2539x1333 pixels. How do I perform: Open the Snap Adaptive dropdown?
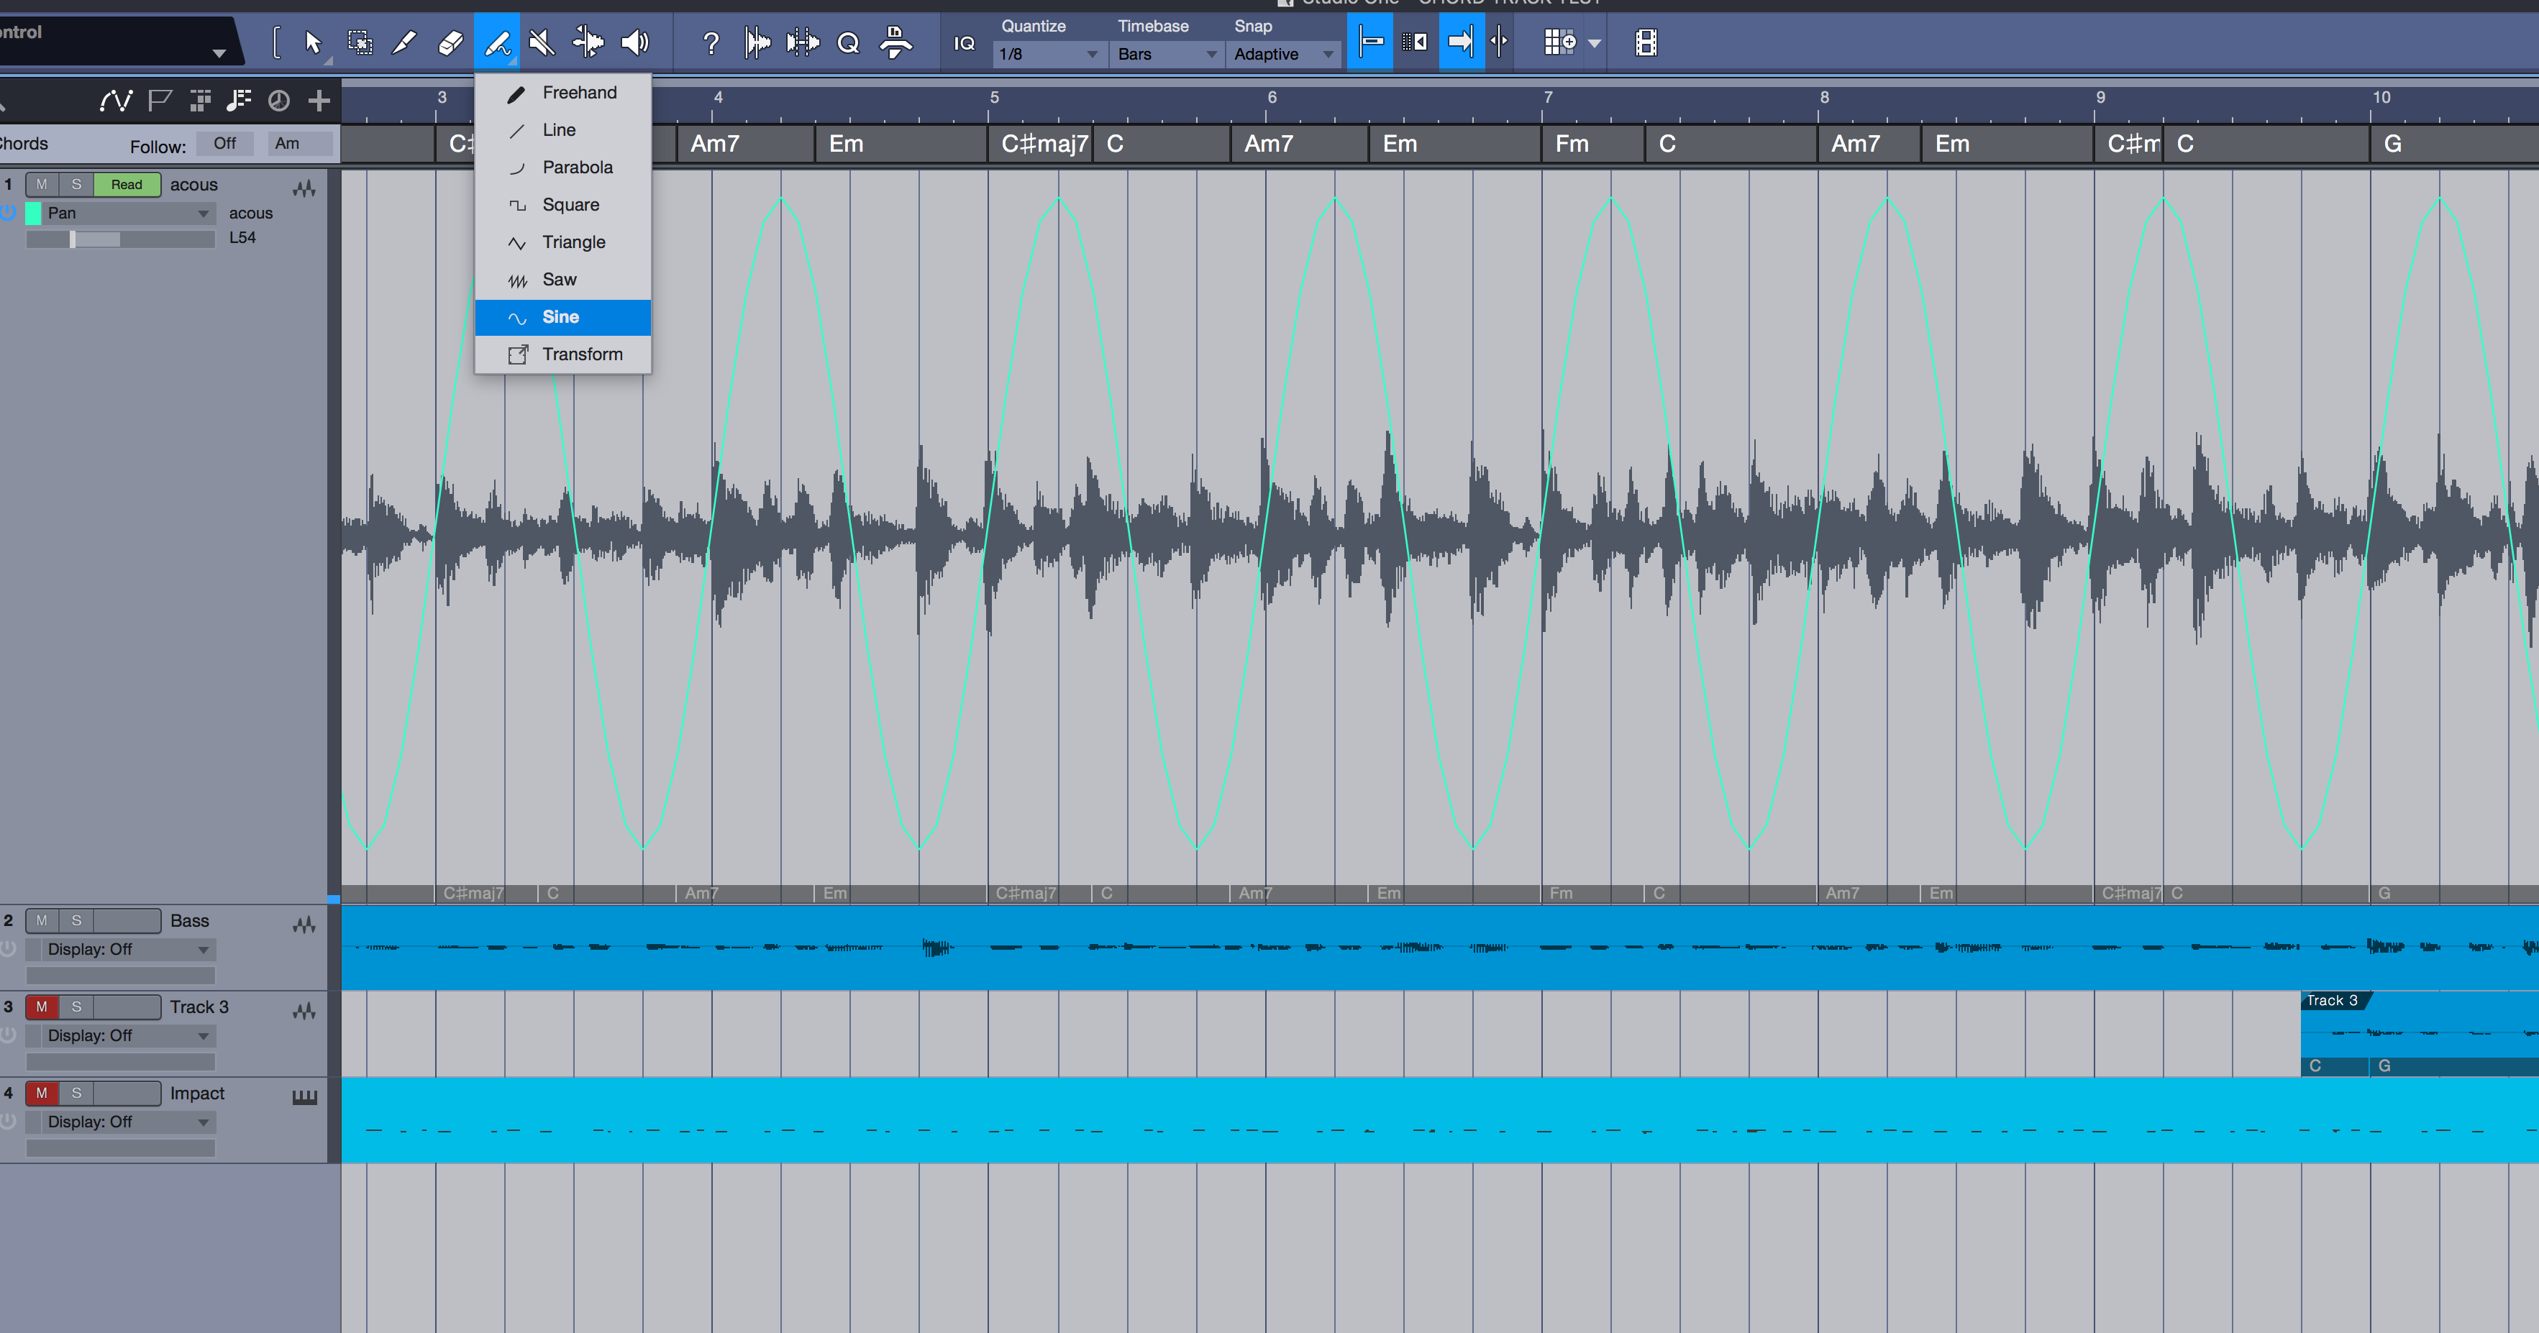click(1283, 54)
